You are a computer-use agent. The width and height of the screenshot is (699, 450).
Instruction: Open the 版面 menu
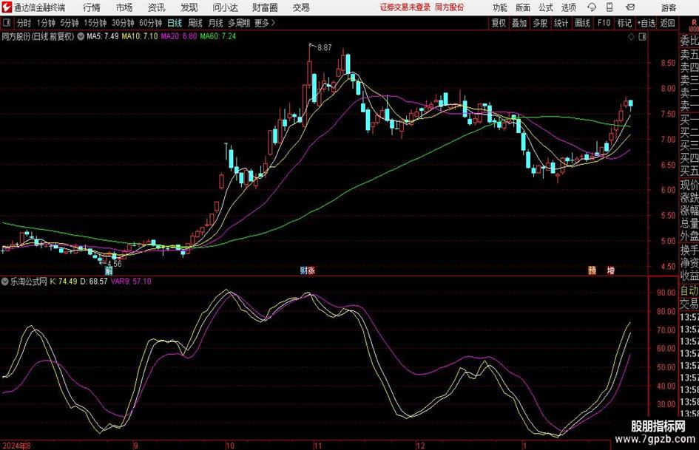point(523,7)
